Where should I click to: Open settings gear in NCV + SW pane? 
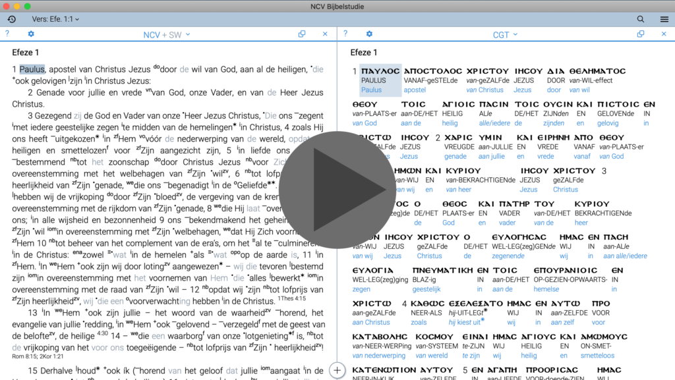click(x=31, y=34)
